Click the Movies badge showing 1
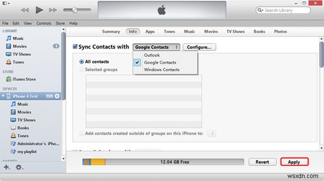The image size is (324, 181). [56, 46]
